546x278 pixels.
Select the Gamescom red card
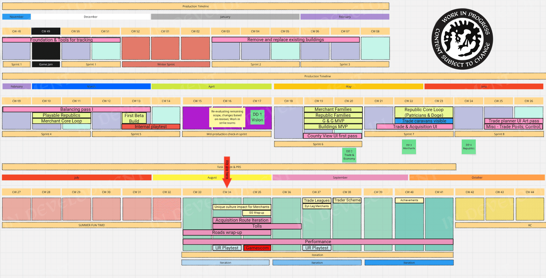click(x=257, y=248)
